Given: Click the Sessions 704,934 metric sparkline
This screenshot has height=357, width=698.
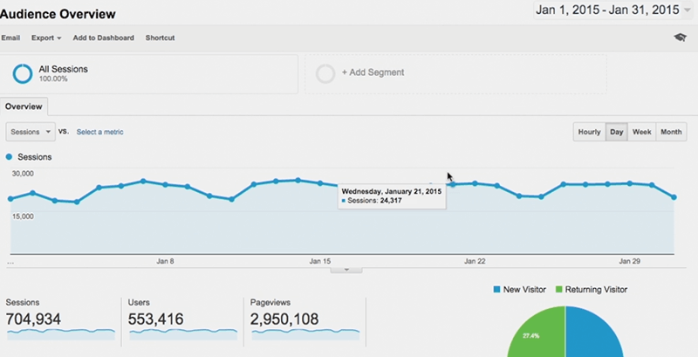Looking at the screenshot, I should [61, 333].
